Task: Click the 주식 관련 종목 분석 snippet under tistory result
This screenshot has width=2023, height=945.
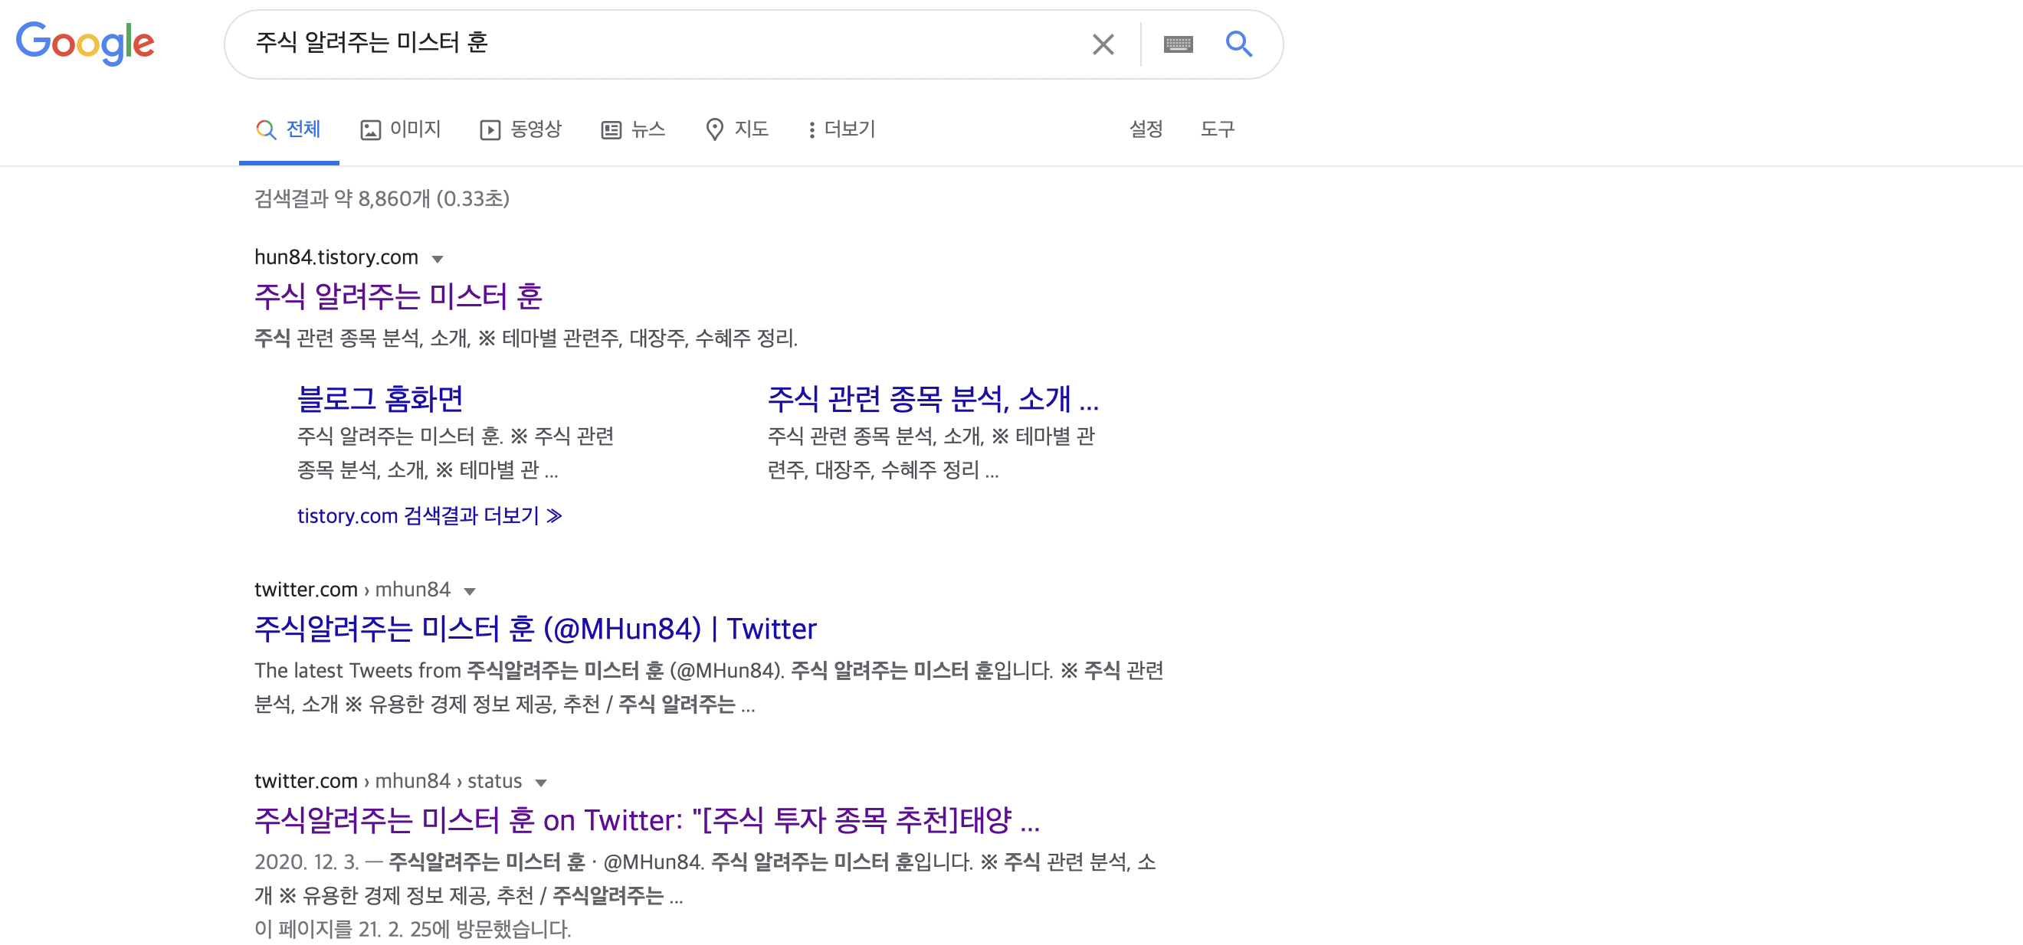Action: pyautogui.click(x=526, y=338)
